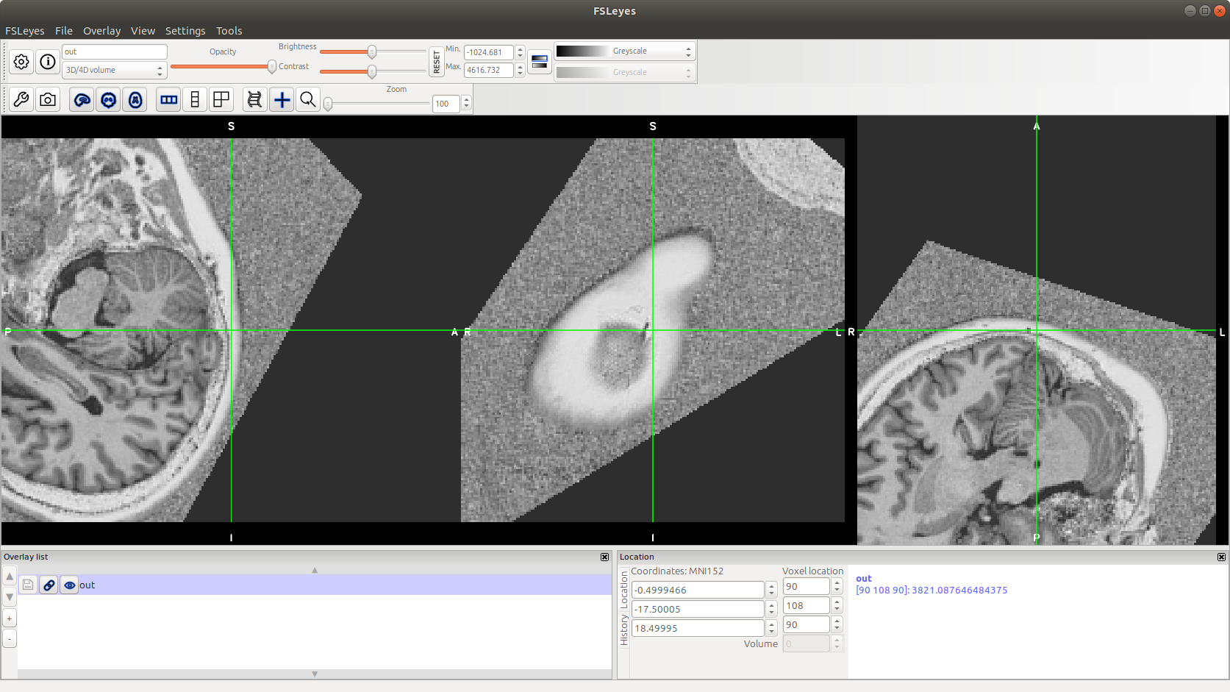1230x692 pixels.
Task: Click the save icon beside the out overlay
Action: (x=28, y=585)
